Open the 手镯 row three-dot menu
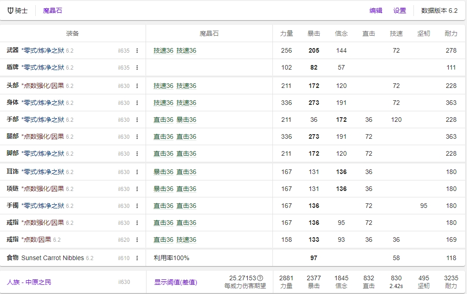 [x=137, y=206]
